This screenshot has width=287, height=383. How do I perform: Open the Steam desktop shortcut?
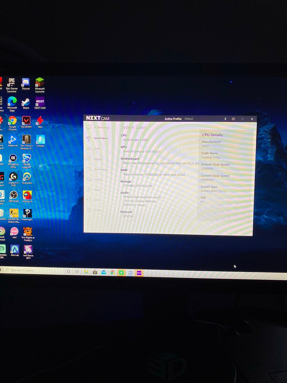(26, 103)
